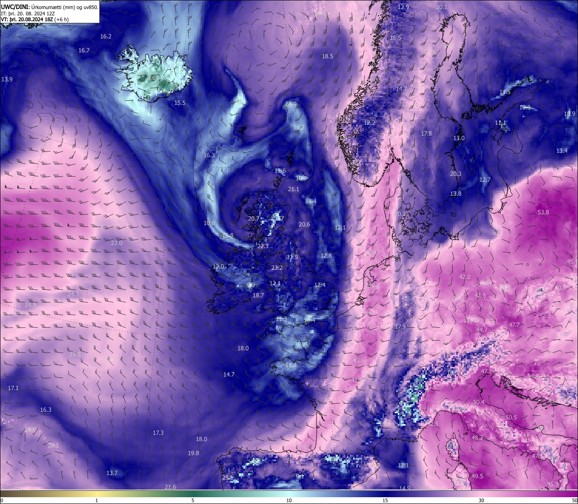Click the 17.9 value over eastern France
The width and height of the screenshot is (578, 504).
point(400,326)
